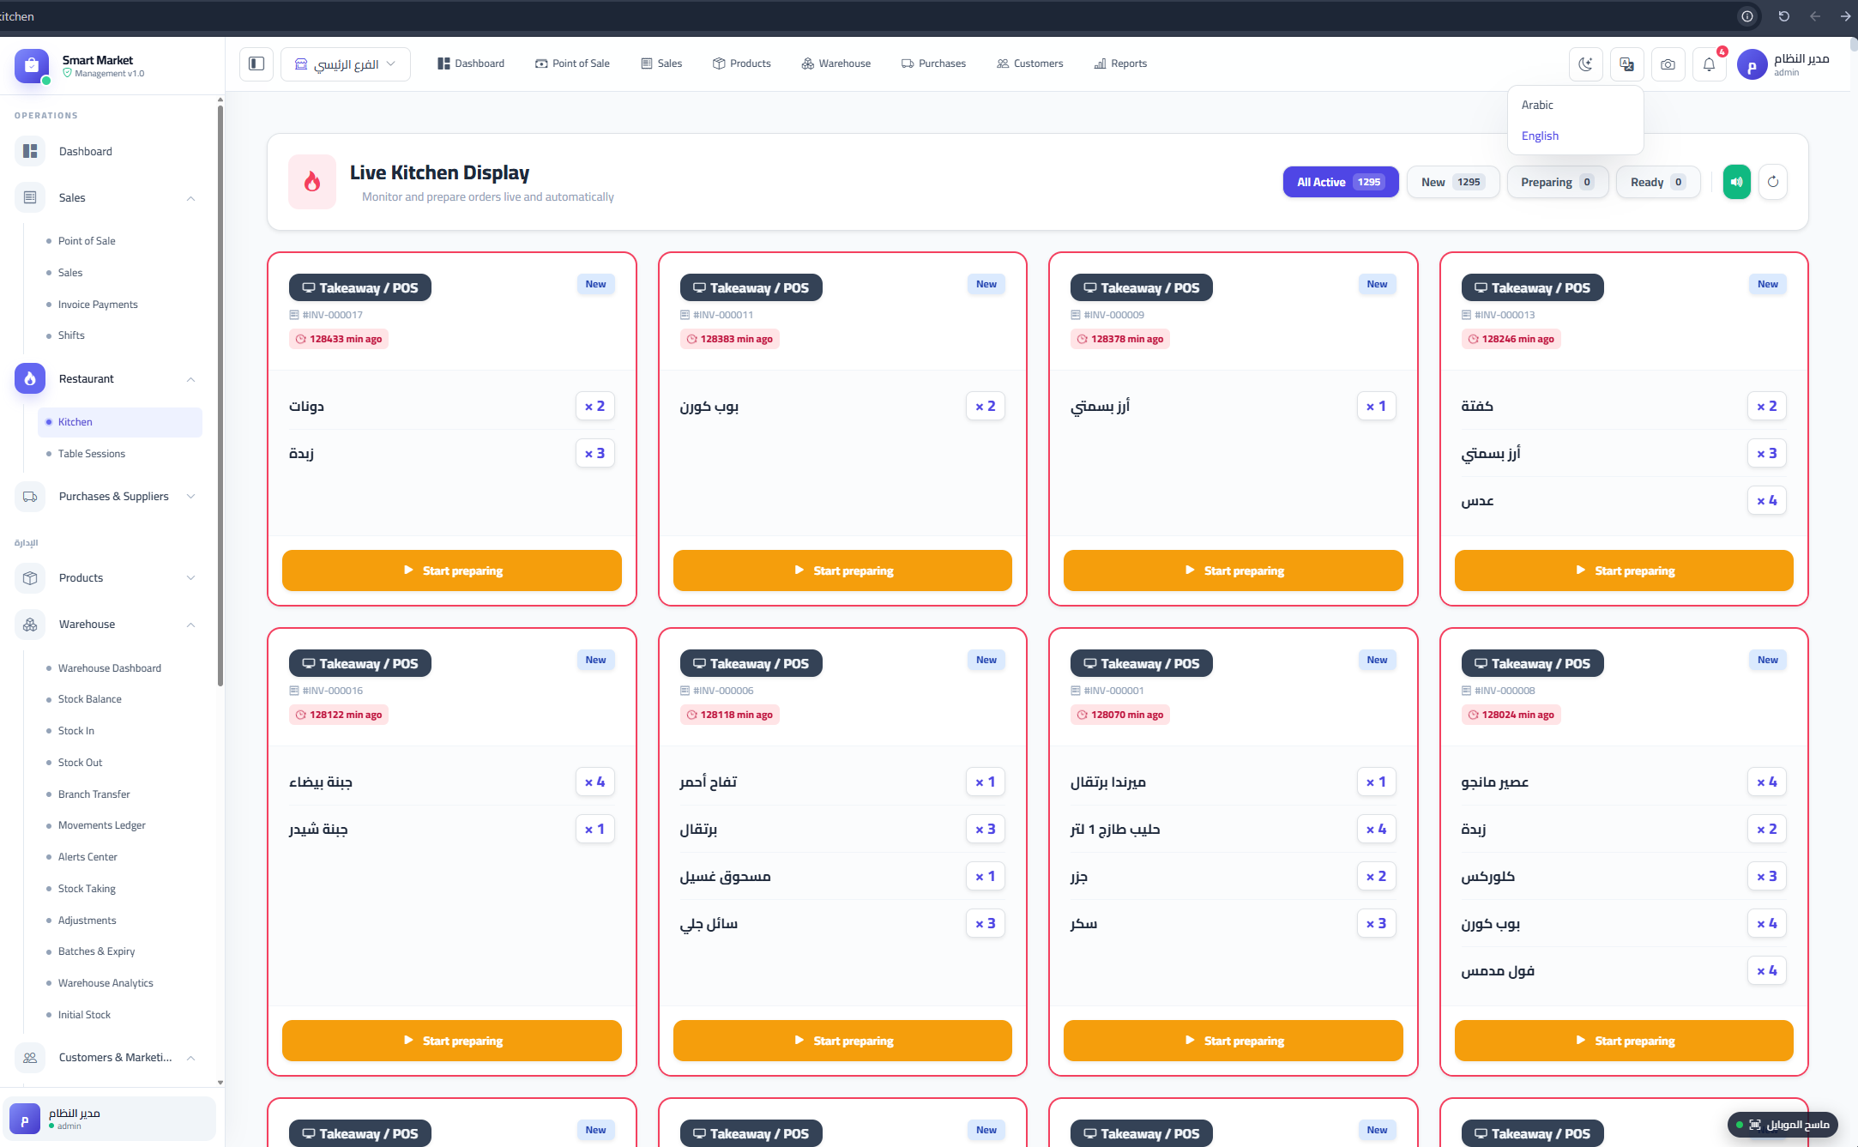Go forward using title bar arrow

point(1845,16)
